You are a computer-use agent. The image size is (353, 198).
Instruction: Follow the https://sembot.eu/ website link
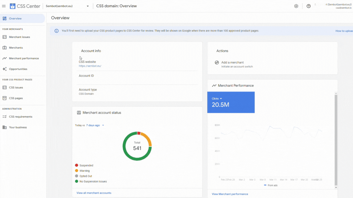pos(90,66)
